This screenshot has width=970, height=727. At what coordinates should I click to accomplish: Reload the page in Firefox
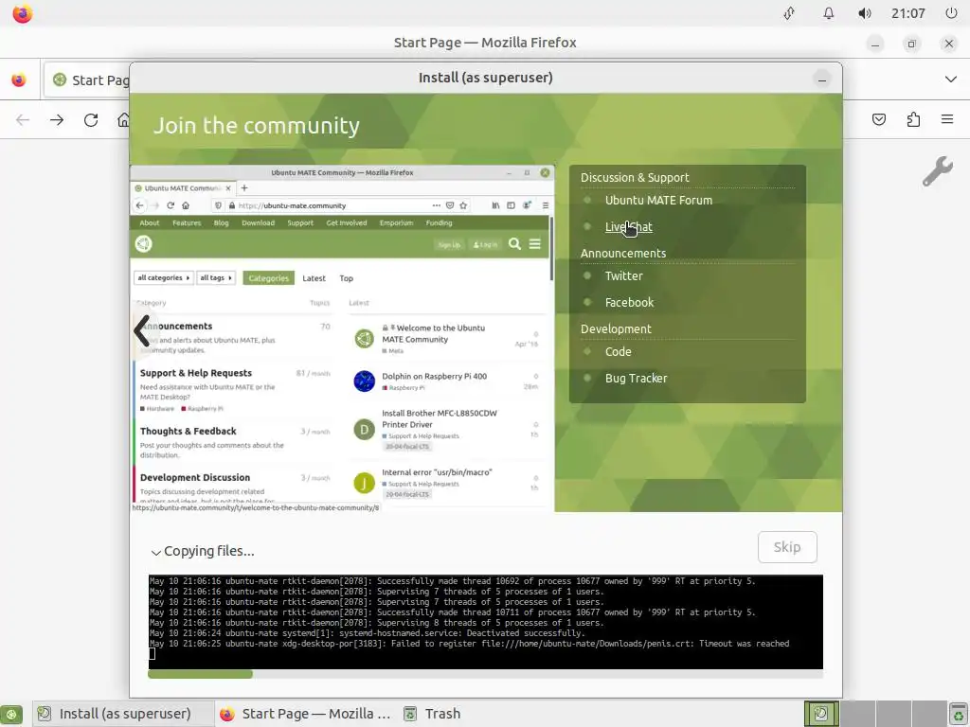(x=91, y=119)
